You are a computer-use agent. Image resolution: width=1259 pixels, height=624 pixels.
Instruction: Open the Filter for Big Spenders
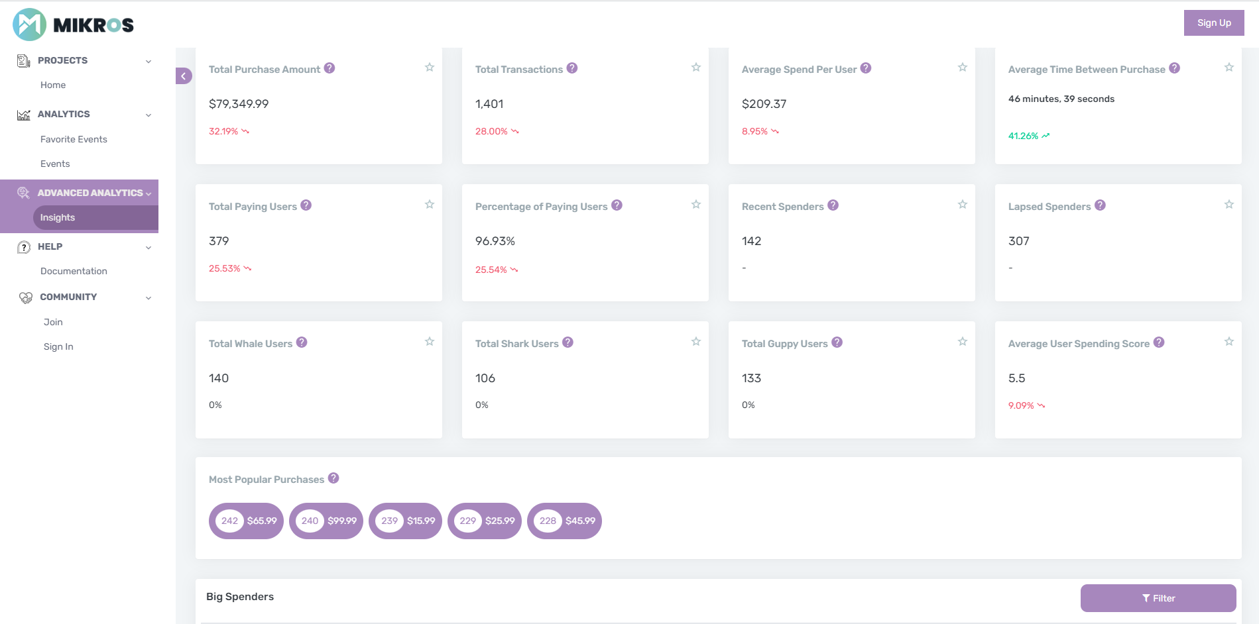click(x=1158, y=598)
